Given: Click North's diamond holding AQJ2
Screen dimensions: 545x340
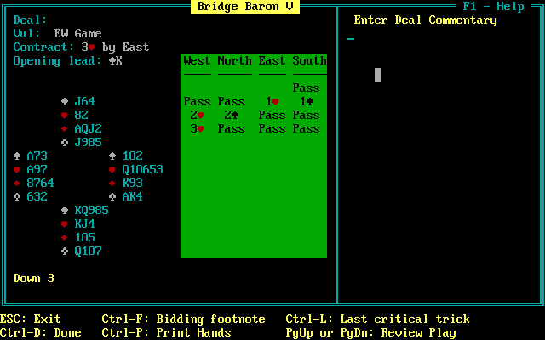Looking at the screenshot, I should coord(88,128).
